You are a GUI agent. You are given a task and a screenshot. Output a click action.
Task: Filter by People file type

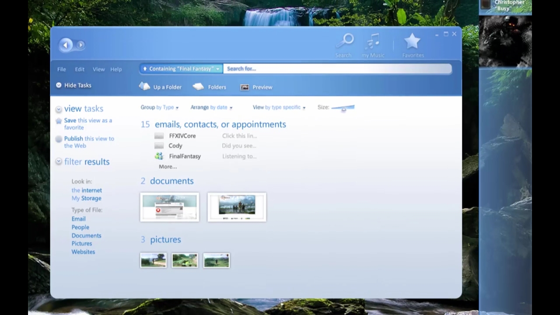[80, 227]
